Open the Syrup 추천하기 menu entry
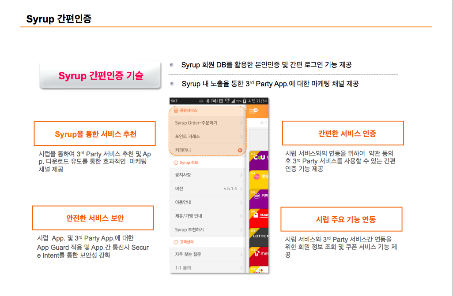The width and height of the screenshot is (453, 296). (x=208, y=230)
